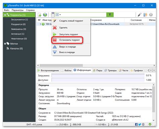The height and width of the screenshot is (129, 159).
Task: Toggle the toolbar overflow chevron button
Action: click(53, 15)
